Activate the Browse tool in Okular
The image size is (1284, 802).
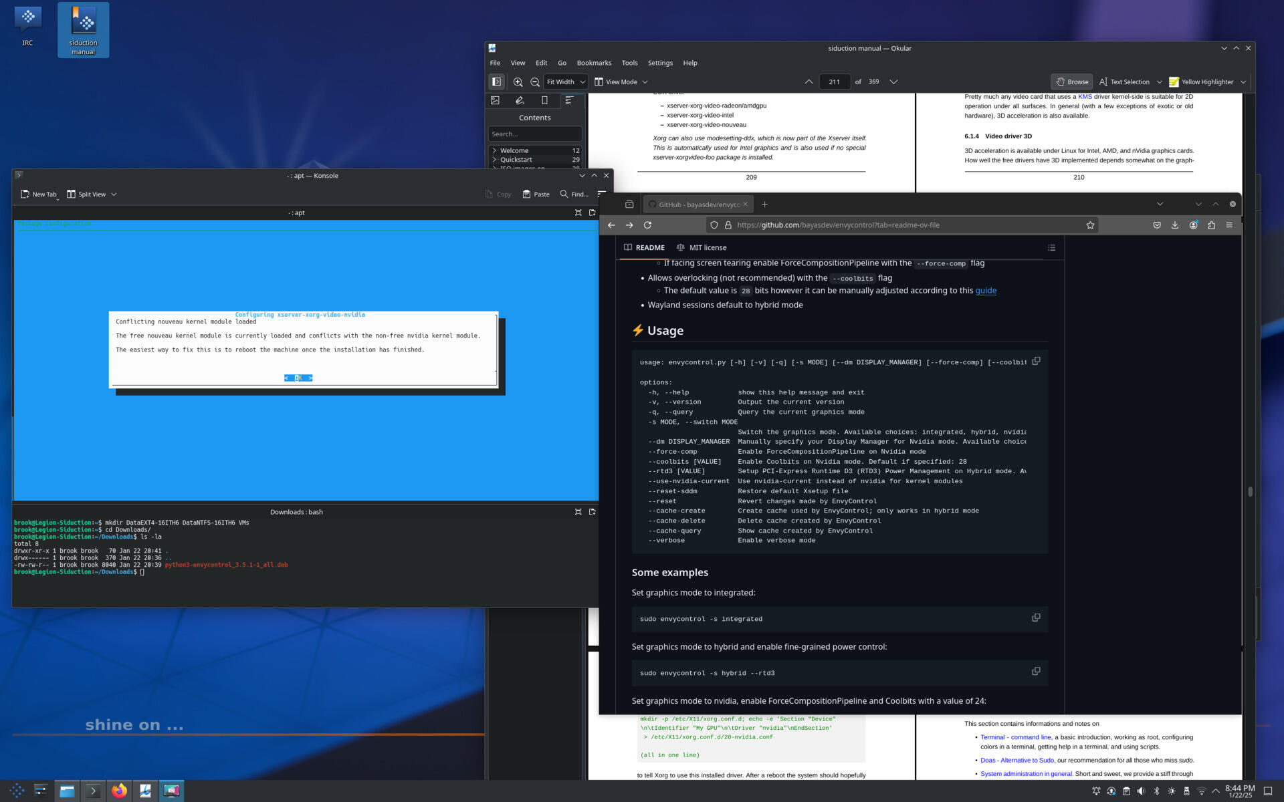1071,82
